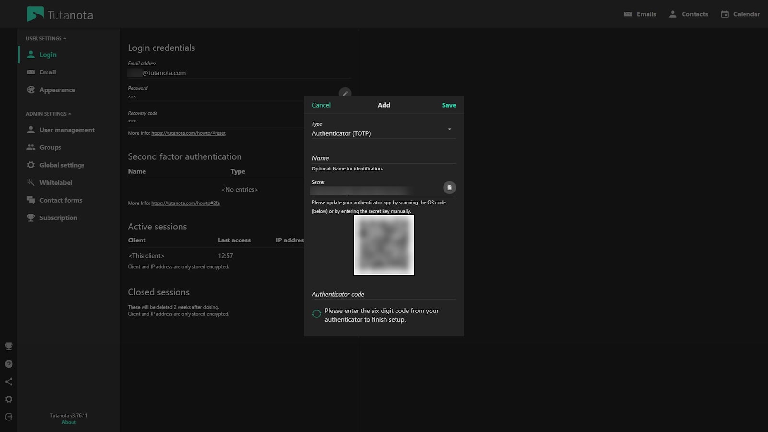This screenshot has width=768, height=432.
Task: Open help via question mark icon
Action: click(x=8, y=364)
